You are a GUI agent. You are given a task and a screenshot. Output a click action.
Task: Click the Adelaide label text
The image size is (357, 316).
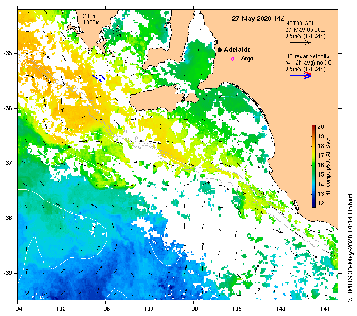coord(237,50)
